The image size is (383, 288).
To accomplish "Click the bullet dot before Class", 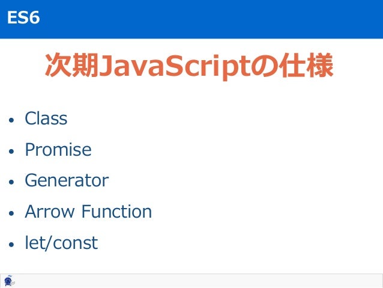I will tap(11, 120).
